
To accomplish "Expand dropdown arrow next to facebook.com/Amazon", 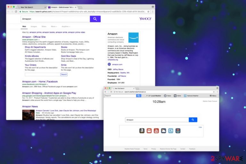I will [x=47, y=84].
